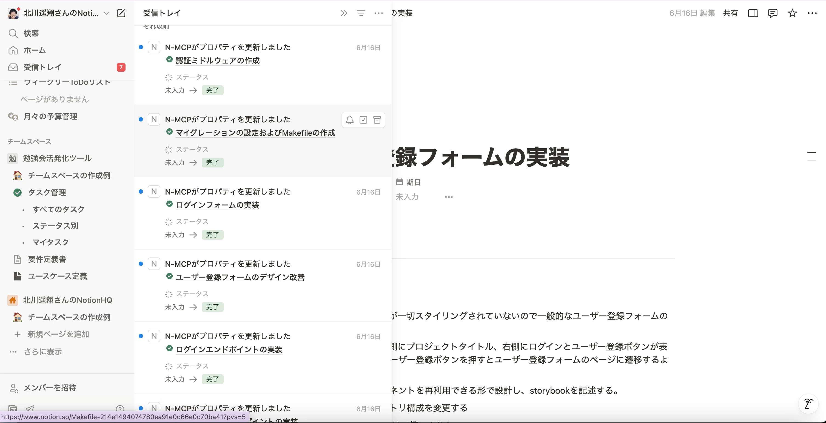
Task: Collapse the inbox panel with double chevron
Action: pos(344,13)
